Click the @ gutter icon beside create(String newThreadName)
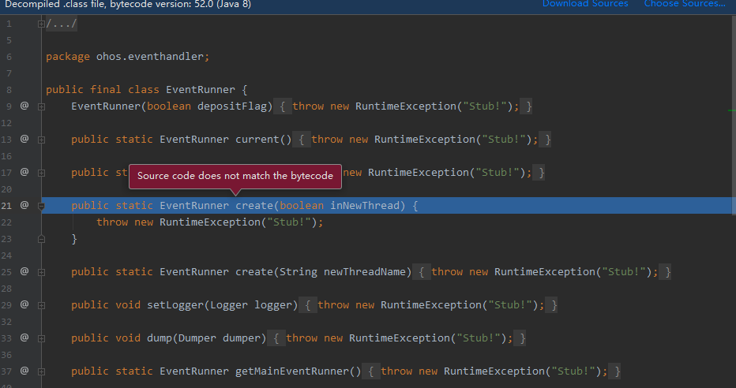The width and height of the screenshot is (736, 388). pyautogui.click(x=24, y=271)
